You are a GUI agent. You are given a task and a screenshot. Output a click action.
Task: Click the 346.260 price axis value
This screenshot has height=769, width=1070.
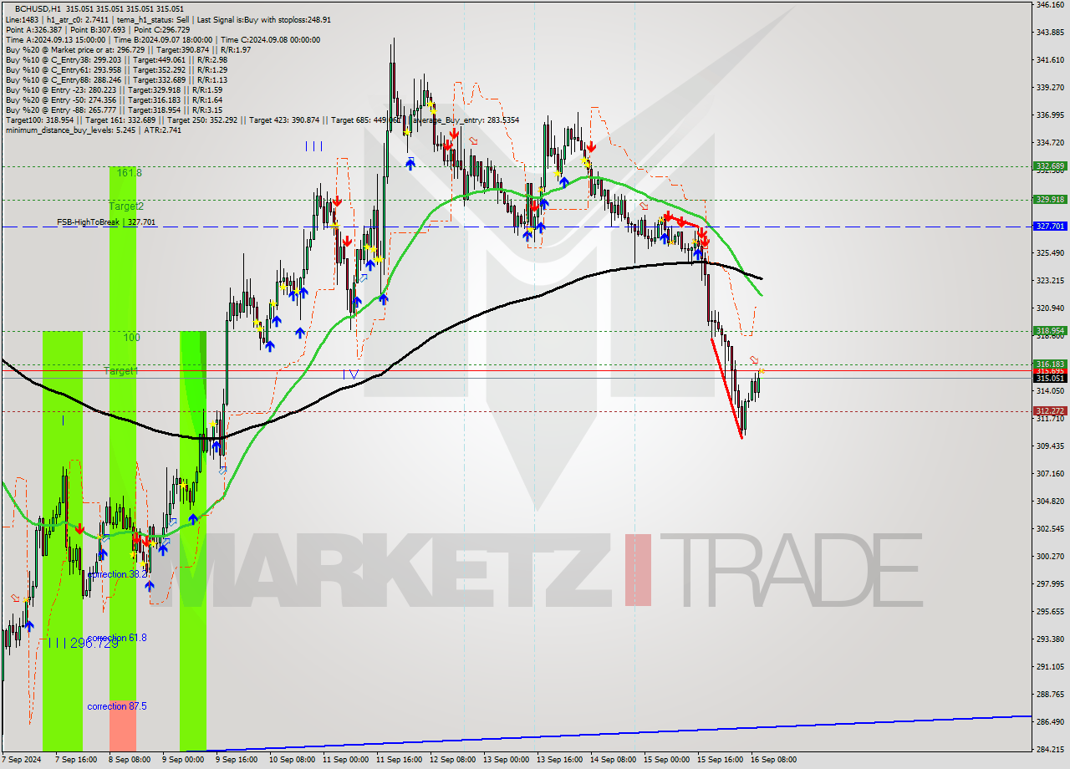point(1050,5)
